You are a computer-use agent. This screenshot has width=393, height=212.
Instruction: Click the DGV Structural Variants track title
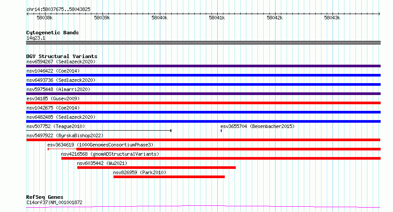coord(62,56)
